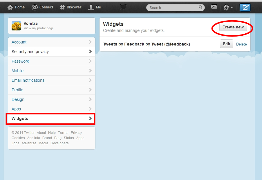
Task: Click the Me person icon
Action: tap(91, 7)
